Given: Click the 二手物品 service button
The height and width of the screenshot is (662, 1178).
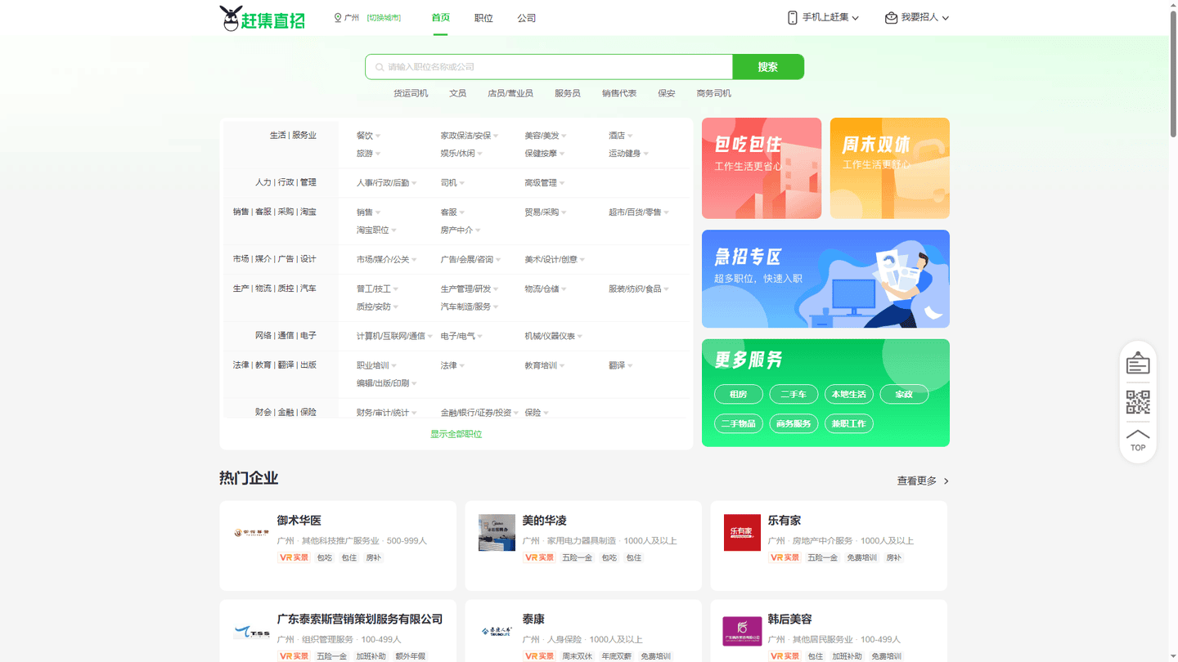Looking at the screenshot, I should pos(739,424).
